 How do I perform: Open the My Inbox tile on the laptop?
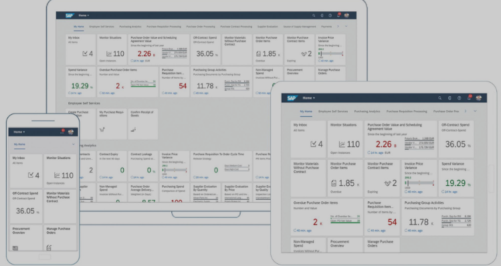tap(80, 49)
